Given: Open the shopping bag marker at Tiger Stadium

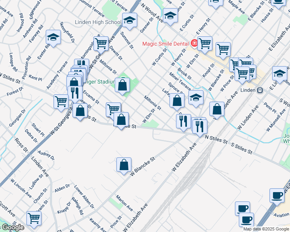Looking at the screenshot, I should click(123, 85).
